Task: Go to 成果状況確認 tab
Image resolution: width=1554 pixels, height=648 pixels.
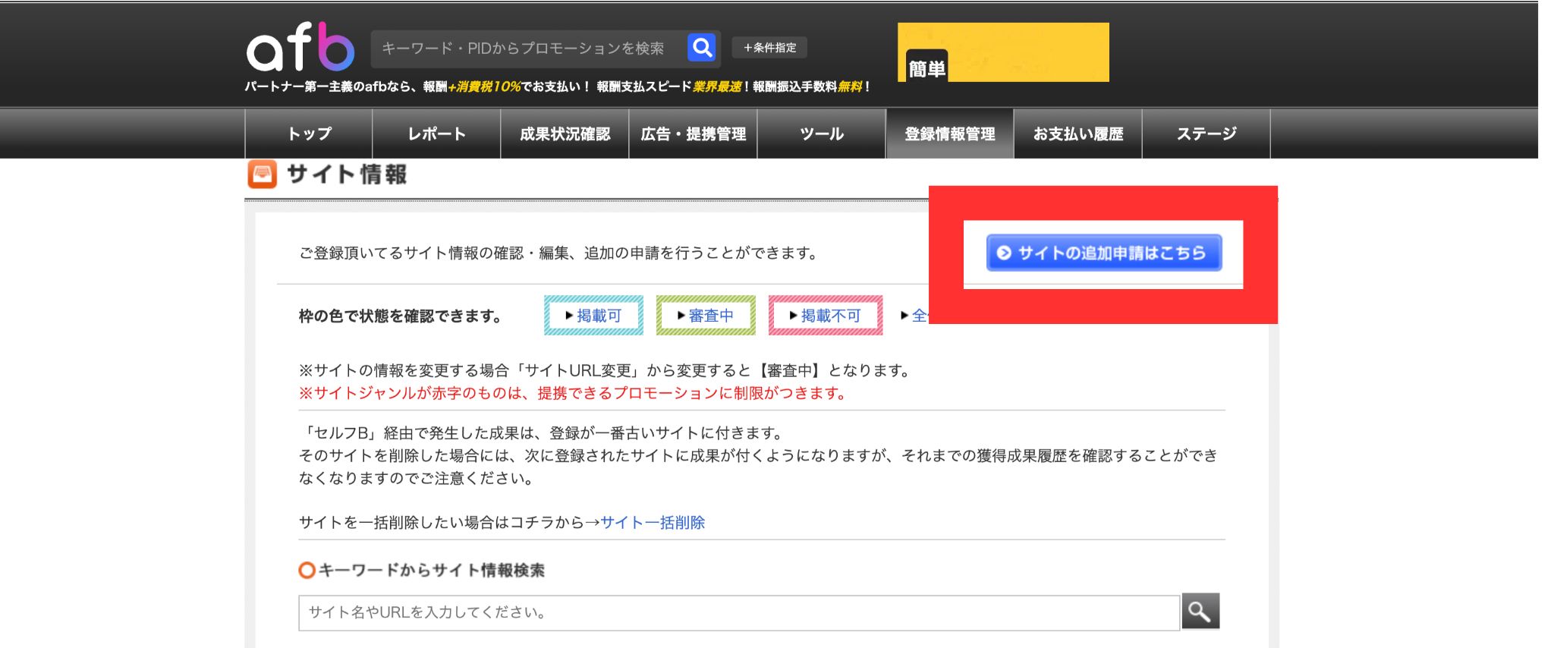Action: coord(565,134)
